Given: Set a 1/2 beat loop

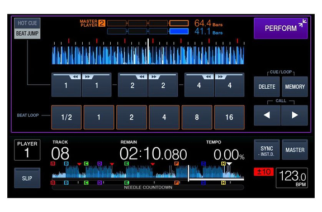Looking at the screenshot, I should coord(67,117).
